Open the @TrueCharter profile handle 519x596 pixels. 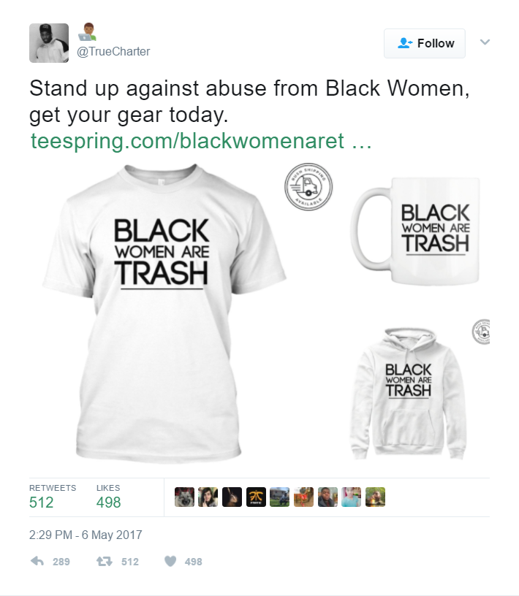(x=113, y=51)
